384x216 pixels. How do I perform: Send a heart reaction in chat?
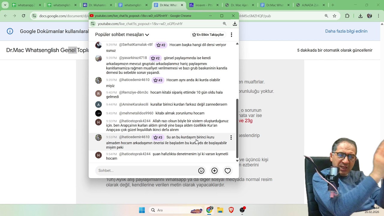228,171
